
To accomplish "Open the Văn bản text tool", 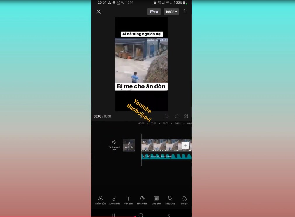I will click(x=128, y=200).
